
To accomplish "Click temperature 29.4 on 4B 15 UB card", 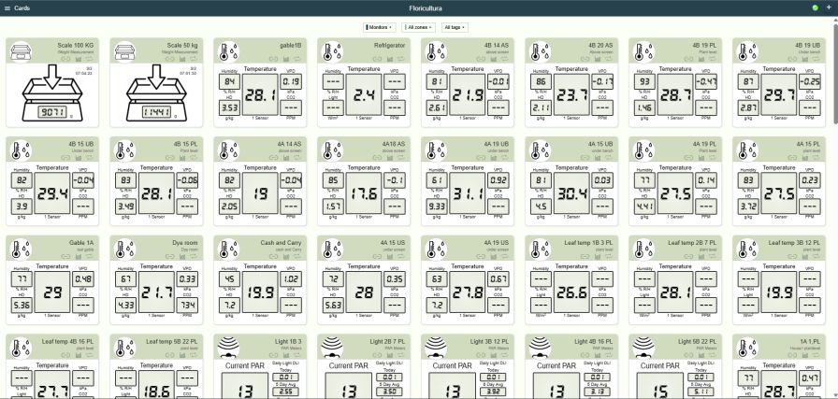I will (52, 193).
